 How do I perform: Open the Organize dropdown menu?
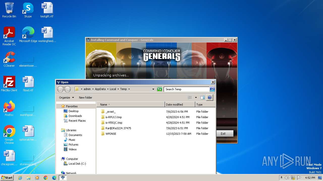(x=66, y=98)
